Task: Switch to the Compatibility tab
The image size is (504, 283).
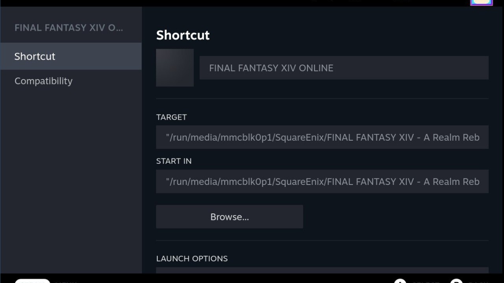Action: [x=43, y=81]
